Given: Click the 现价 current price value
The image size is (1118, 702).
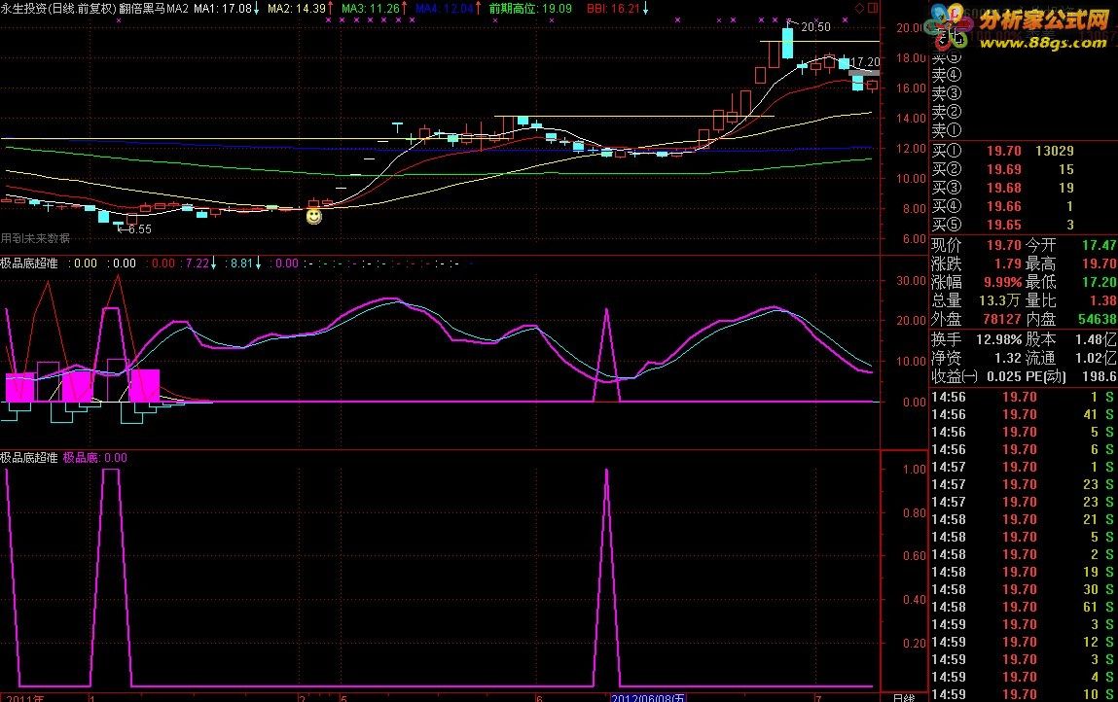Looking at the screenshot, I should pos(1004,246).
